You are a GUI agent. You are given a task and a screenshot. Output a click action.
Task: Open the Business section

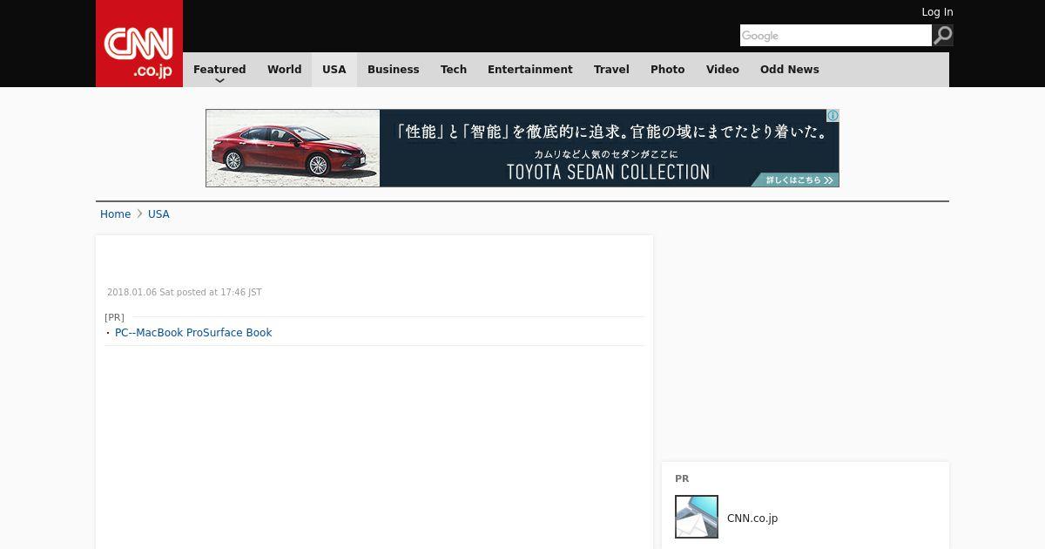point(393,70)
